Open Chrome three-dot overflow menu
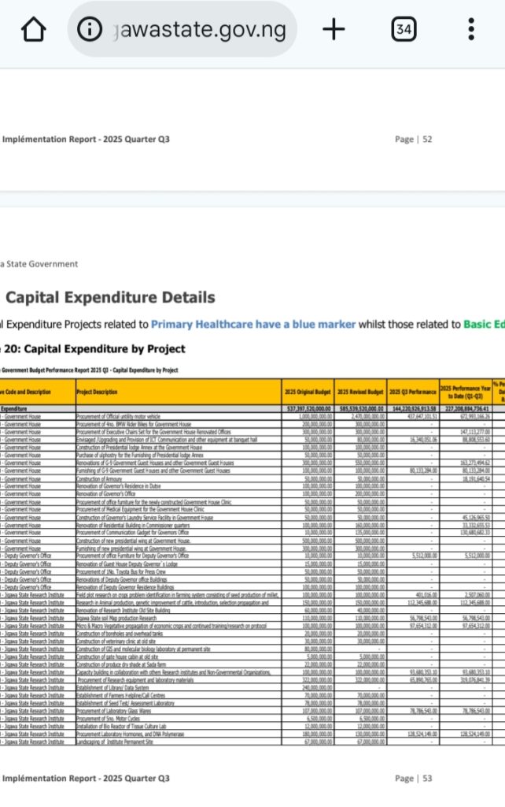 click(x=470, y=30)
